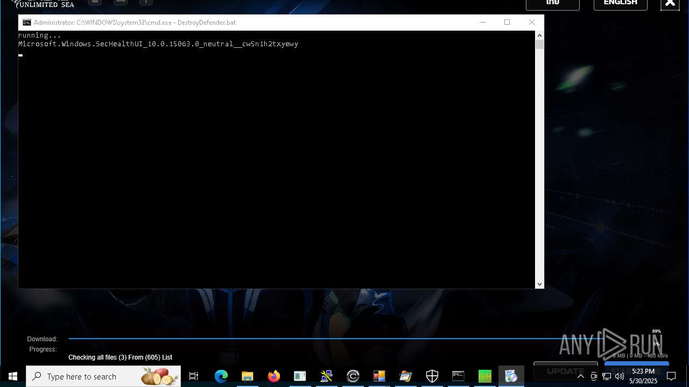Click the cmd scrollbar up arrow

coord(539,35)
